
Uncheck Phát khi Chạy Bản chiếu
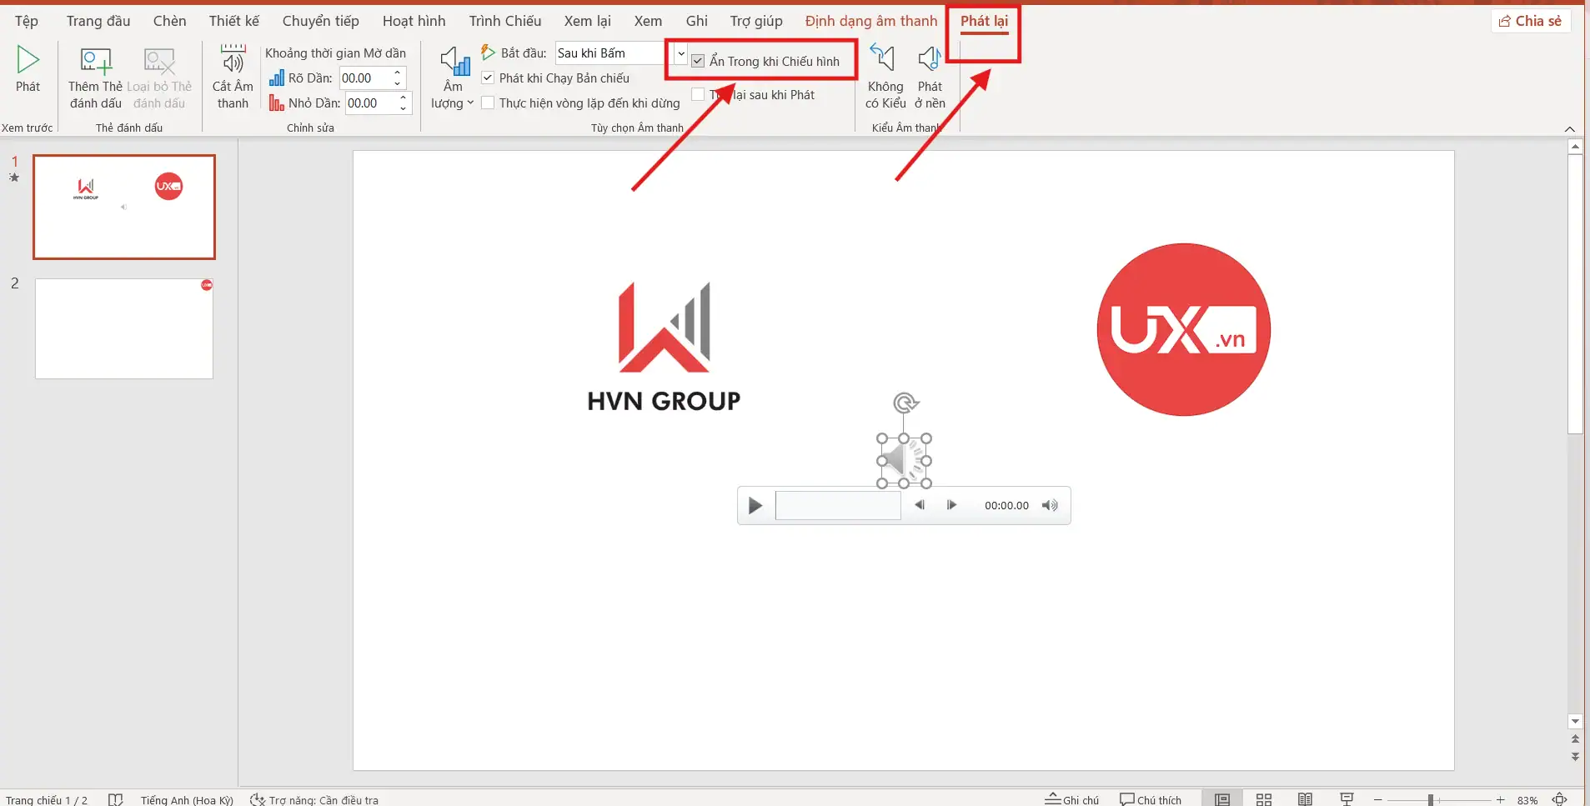(x=489, y=78)
